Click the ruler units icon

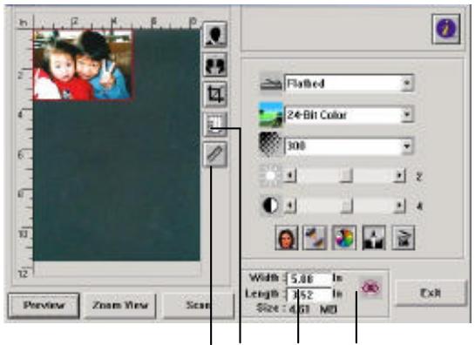pyautogui.click(x=214, y=154)
